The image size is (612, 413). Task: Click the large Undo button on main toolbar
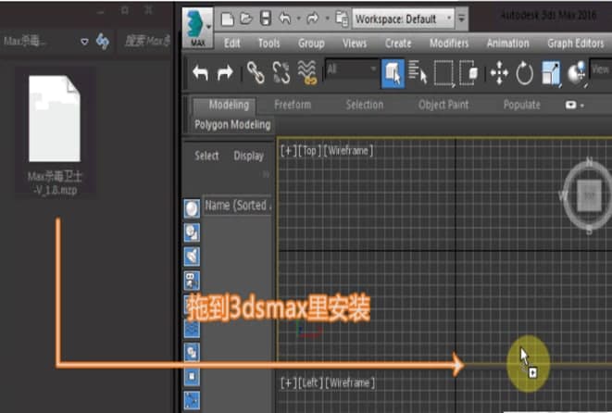tap(200, 73)
